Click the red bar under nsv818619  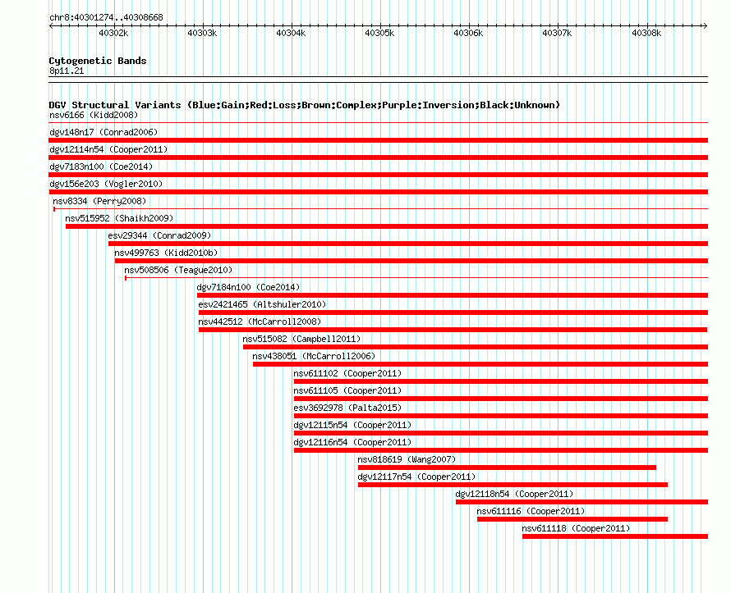(x=508, y=468)
